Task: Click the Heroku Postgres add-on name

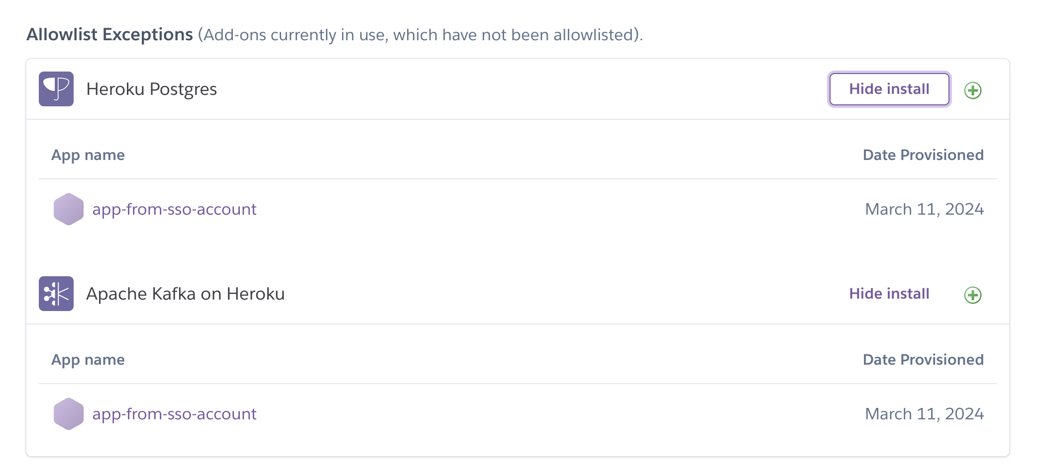Action: click(151, 89)
